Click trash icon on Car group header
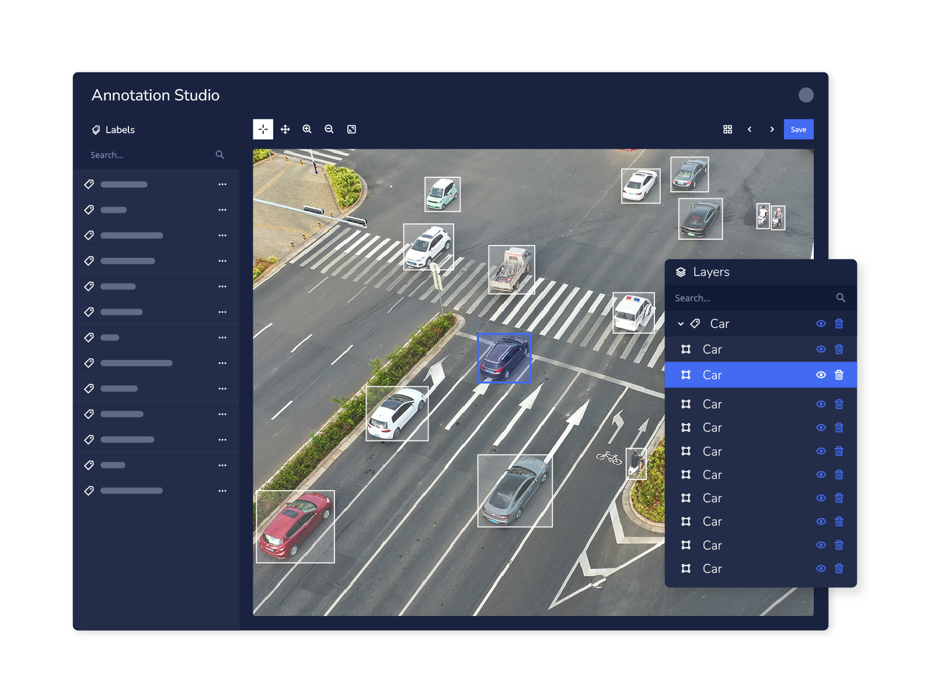Image resolution: width=934 pixels, height=700 pixels. click(x=839, y=324)
